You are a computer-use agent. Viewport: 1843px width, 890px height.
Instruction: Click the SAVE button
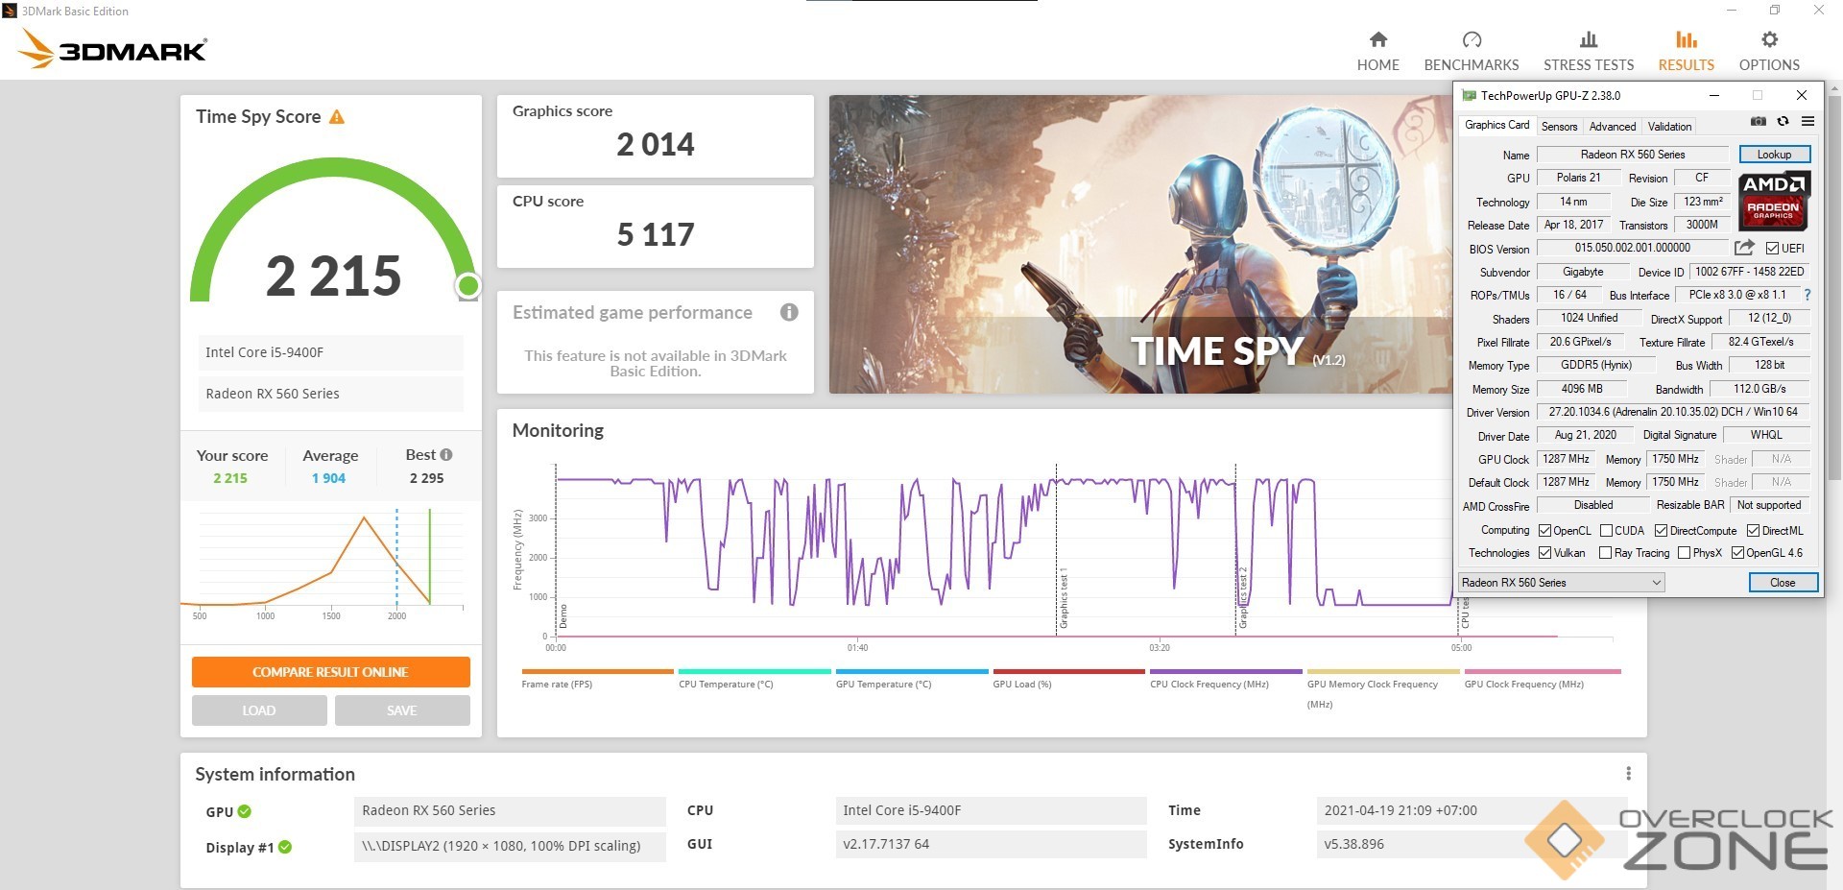pyautogui.click(x=402, y=710)
